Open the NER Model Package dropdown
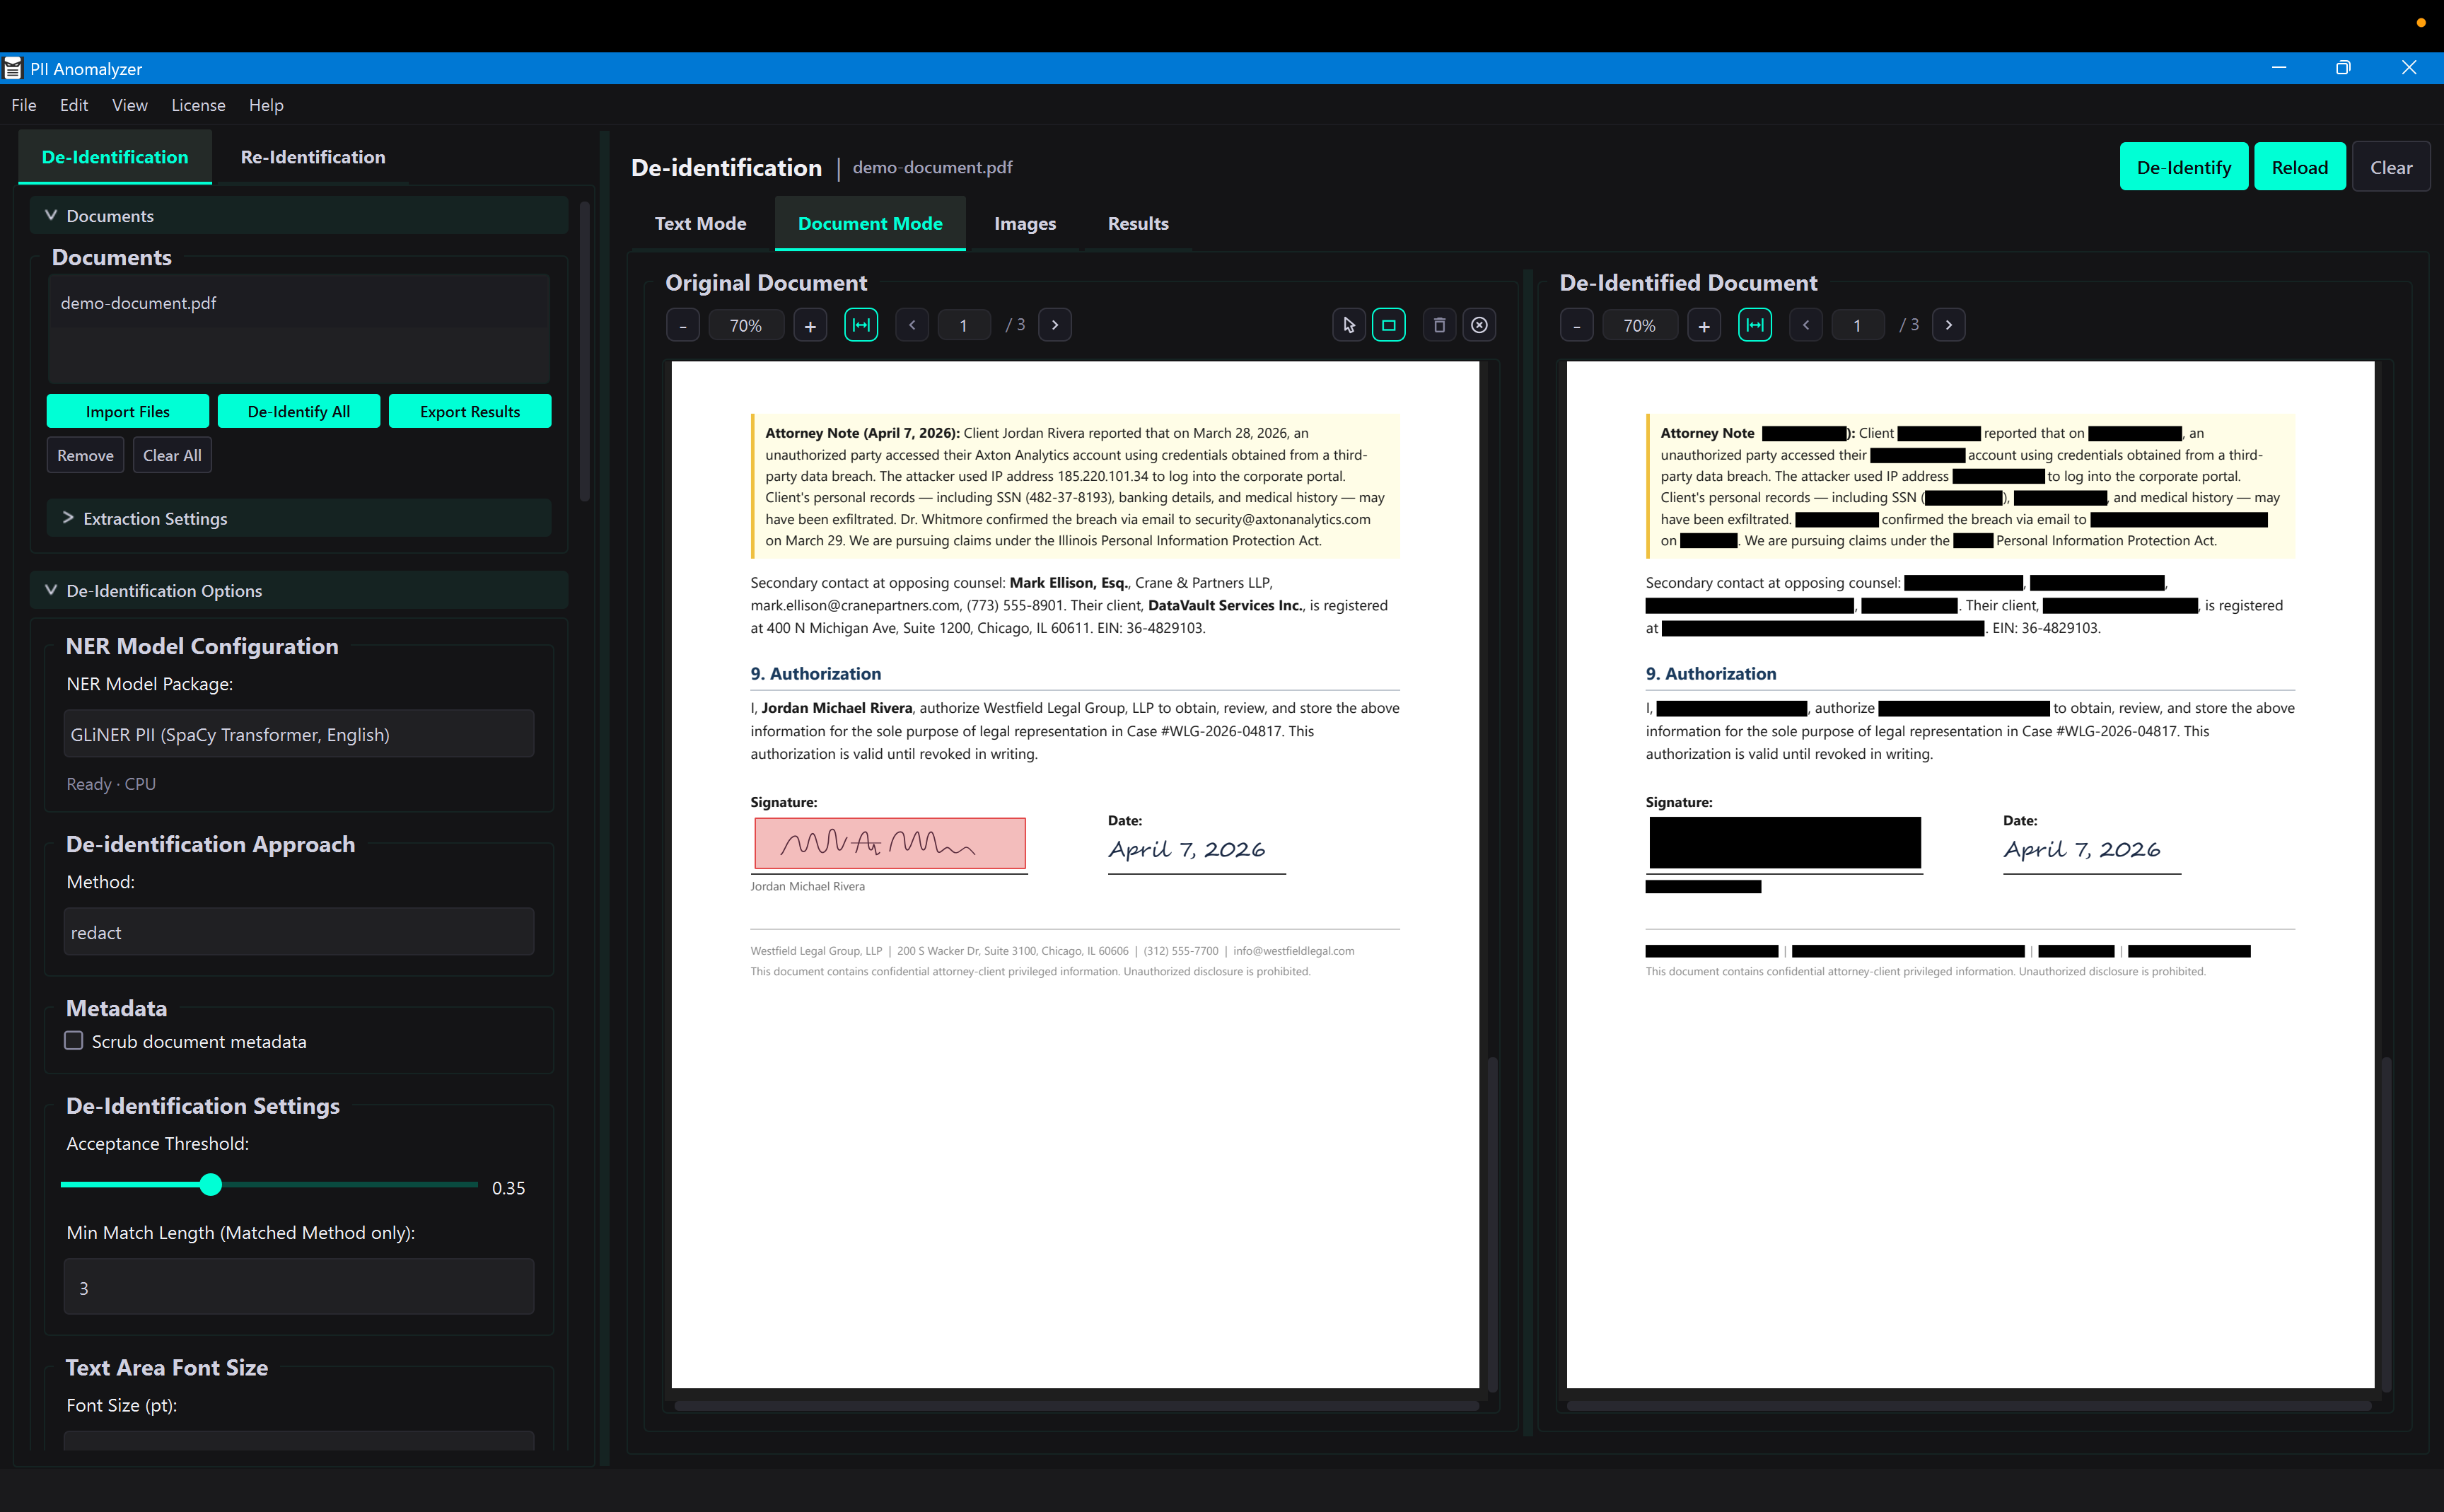2444x1512 pixels. click(x=298, y=733)
